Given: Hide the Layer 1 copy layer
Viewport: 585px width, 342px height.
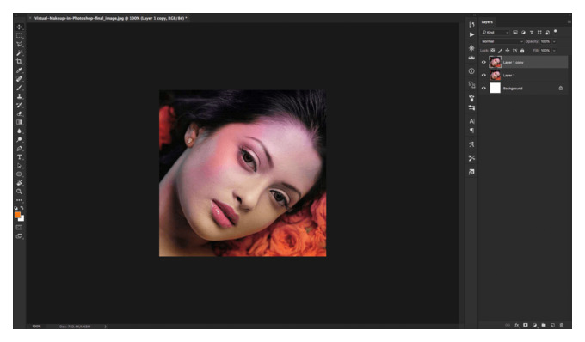Looking at the screenshot, I should 483,62.
